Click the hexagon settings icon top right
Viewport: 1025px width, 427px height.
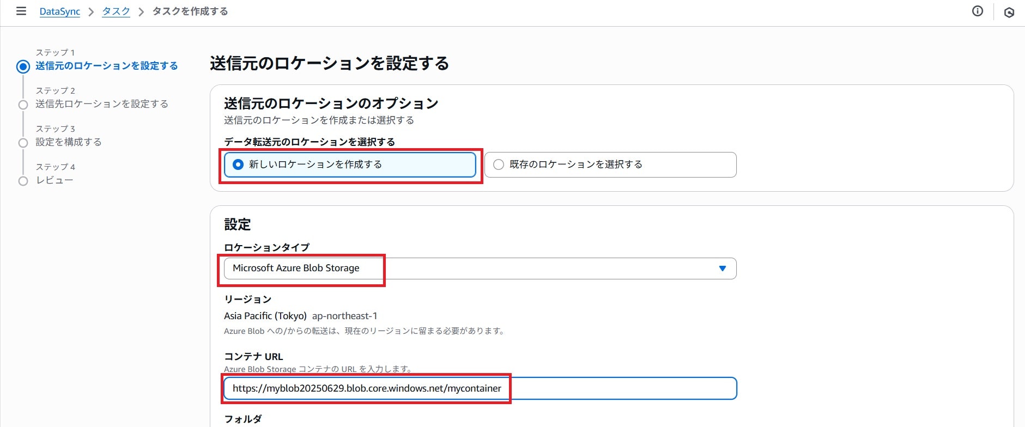pos(1009,12)
